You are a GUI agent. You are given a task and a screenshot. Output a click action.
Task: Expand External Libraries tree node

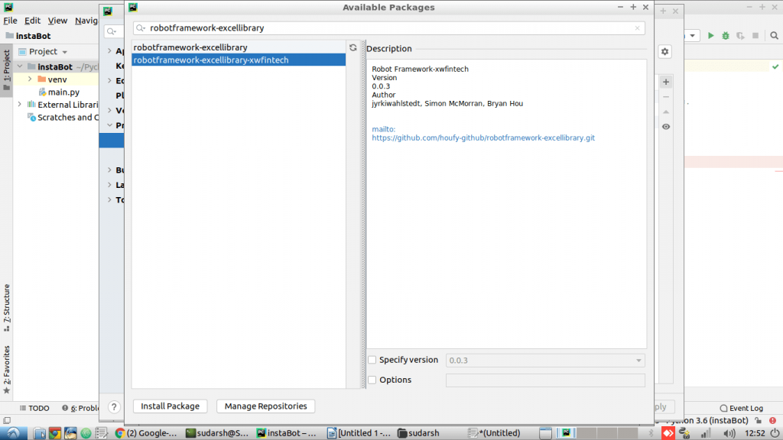click(20, 105)
